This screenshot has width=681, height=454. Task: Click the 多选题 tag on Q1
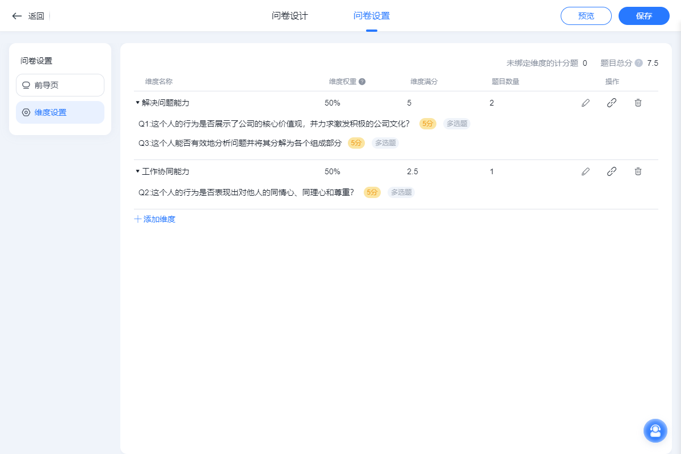tap(457, 124)
